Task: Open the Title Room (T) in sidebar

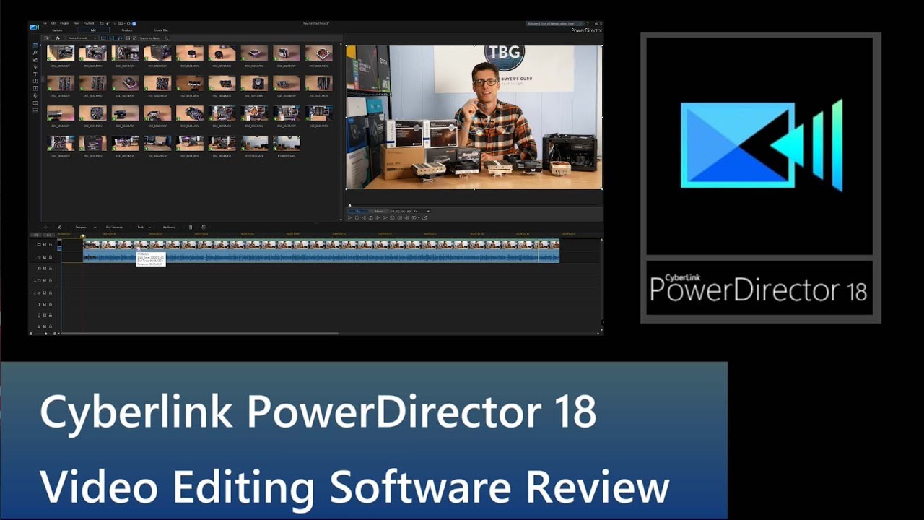Action: pos(35,74)
